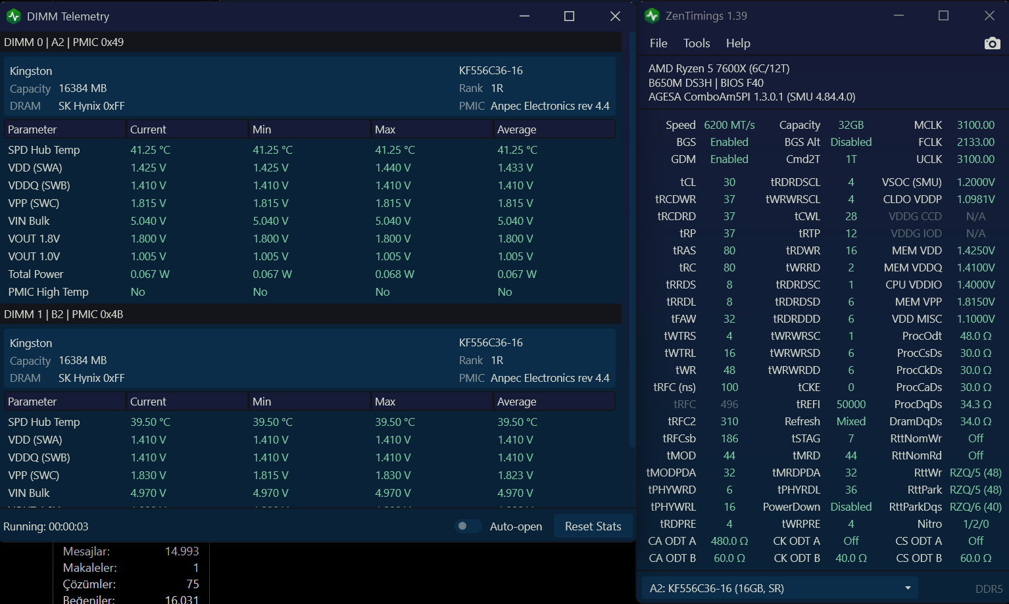Click the 50000 tREFI value

[x=851, y=404]
